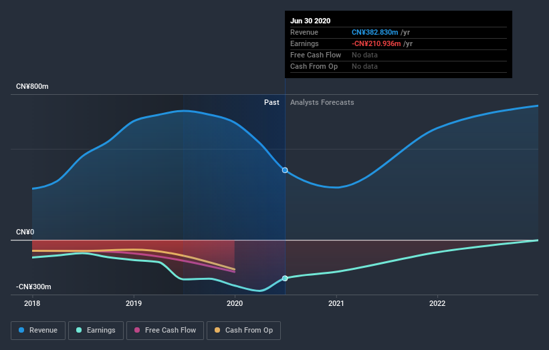
Task: Click the Jun 30 2020 tooltip date
Action: pos(310,21)
